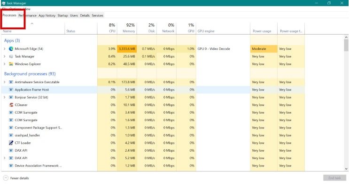Click the 3.9% CPU cell for Edge
349x184 pixels.
pyautogui.click(x=107, y=49)
